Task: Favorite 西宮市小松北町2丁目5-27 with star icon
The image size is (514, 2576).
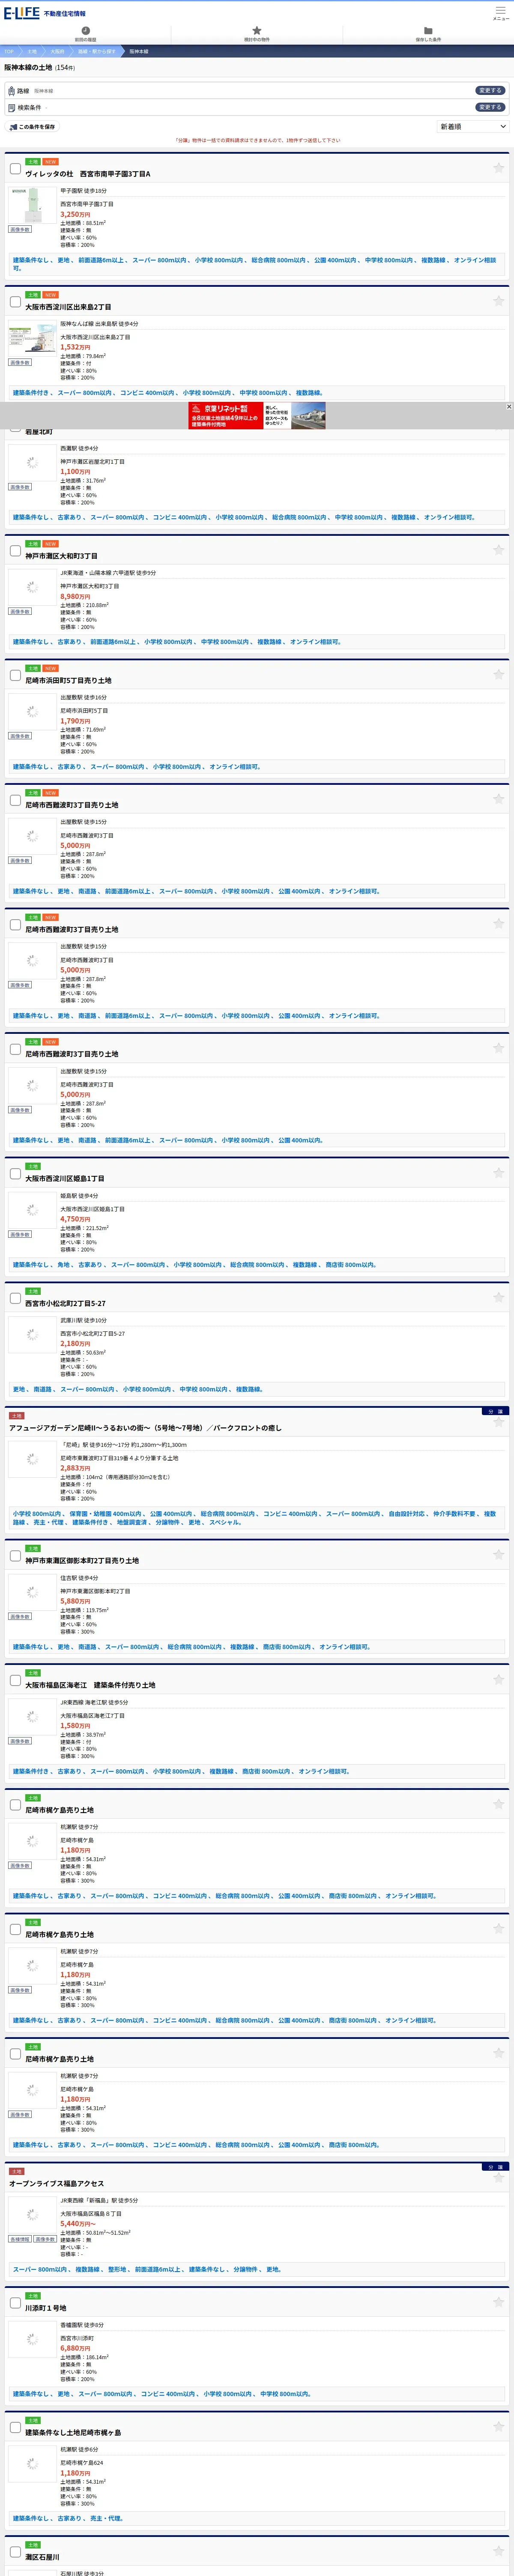Action: [498, 1297]
